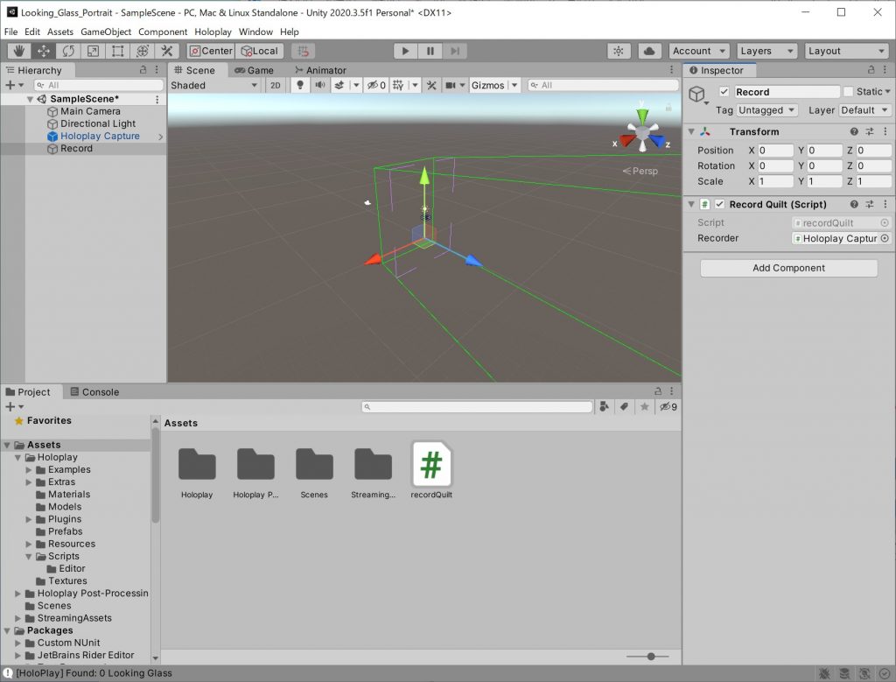The image size is (896, 682).
Task: Open the GameObject menu
Action: (106, 32)
